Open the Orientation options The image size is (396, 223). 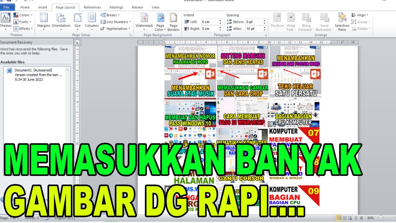pyautogui.click(x=61, y=22)
